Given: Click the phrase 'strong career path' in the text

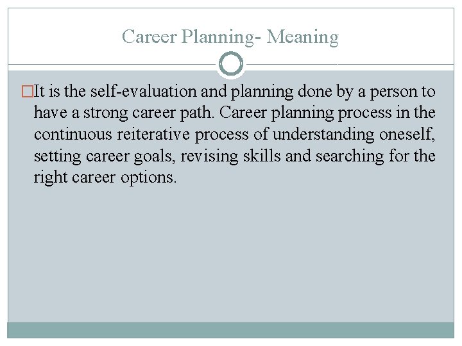Looking at the screenshot, I should (x=148, y=113).
